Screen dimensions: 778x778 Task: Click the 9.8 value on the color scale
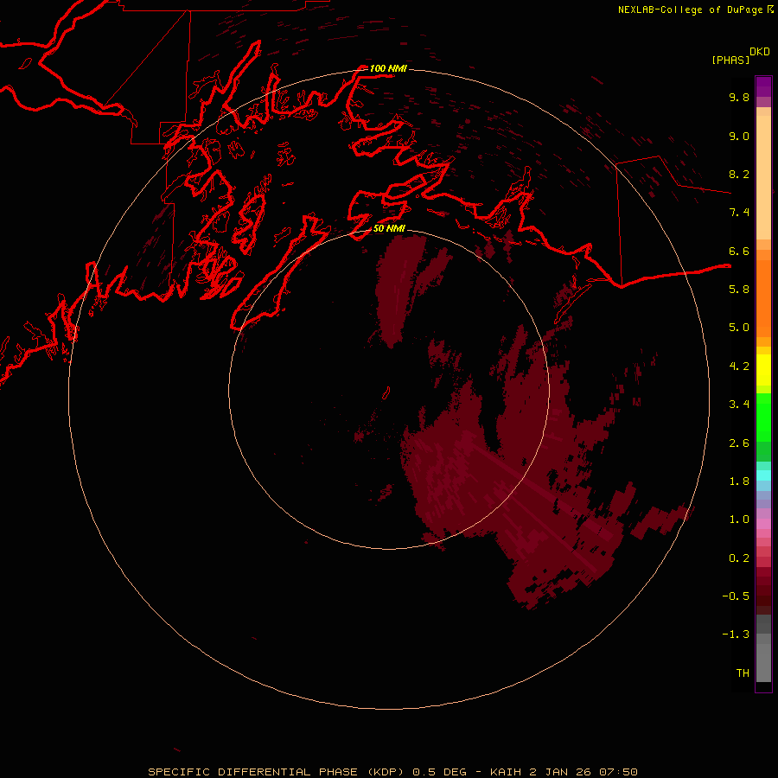click(x=739, y=97)
